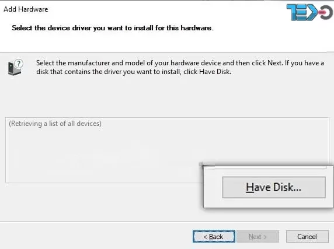Click the blue TED logo letters
The width and height of the screenshot is (334, 249).
pos(302,12)
